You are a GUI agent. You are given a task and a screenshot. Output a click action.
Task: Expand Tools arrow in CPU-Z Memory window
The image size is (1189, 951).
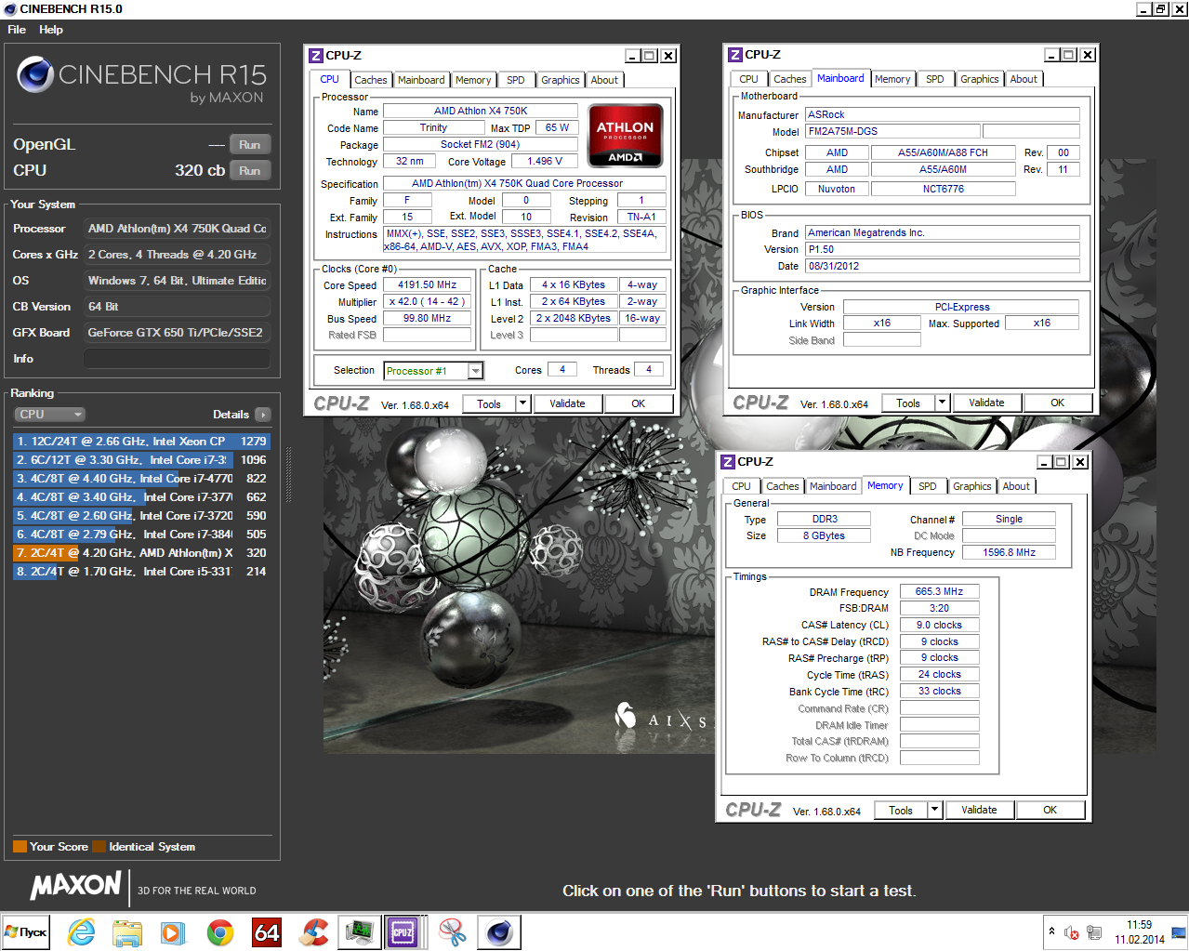(935, 811)
